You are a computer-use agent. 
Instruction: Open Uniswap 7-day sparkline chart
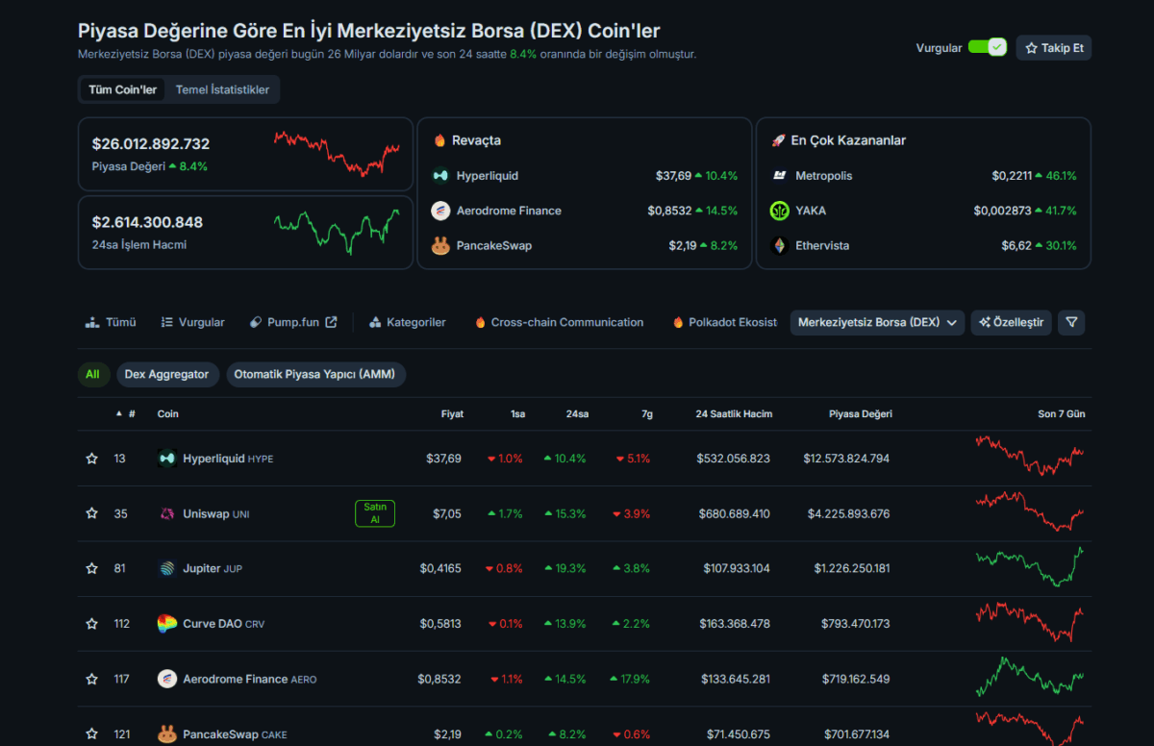(x=1030, y=510)
